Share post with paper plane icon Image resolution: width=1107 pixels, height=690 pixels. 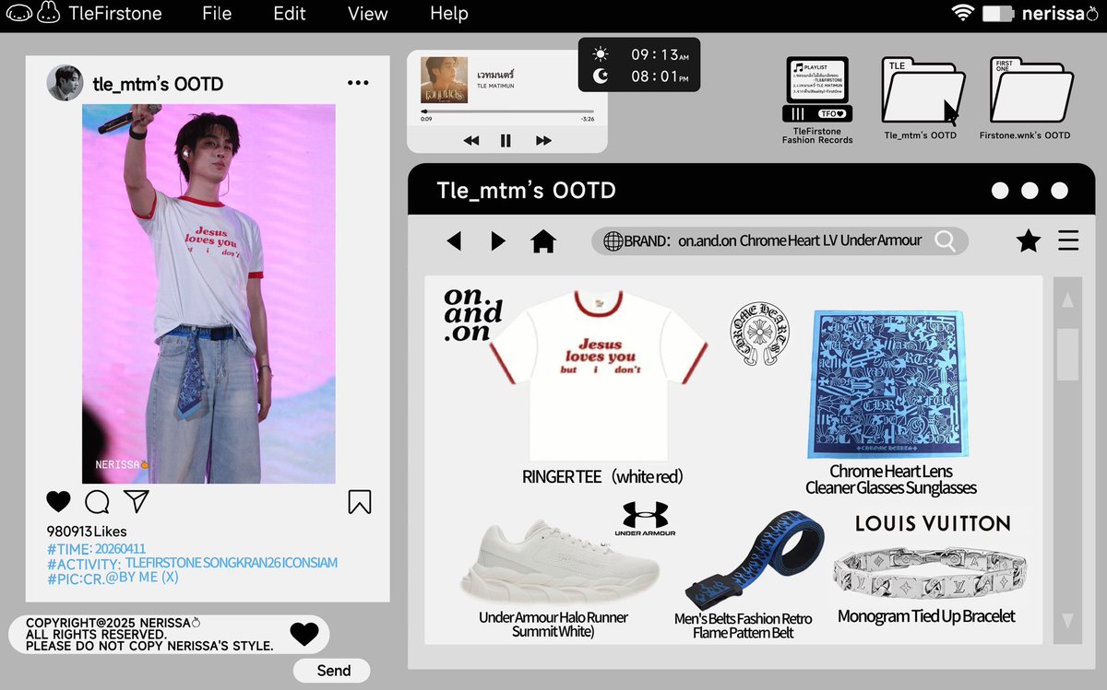(137, 501)
